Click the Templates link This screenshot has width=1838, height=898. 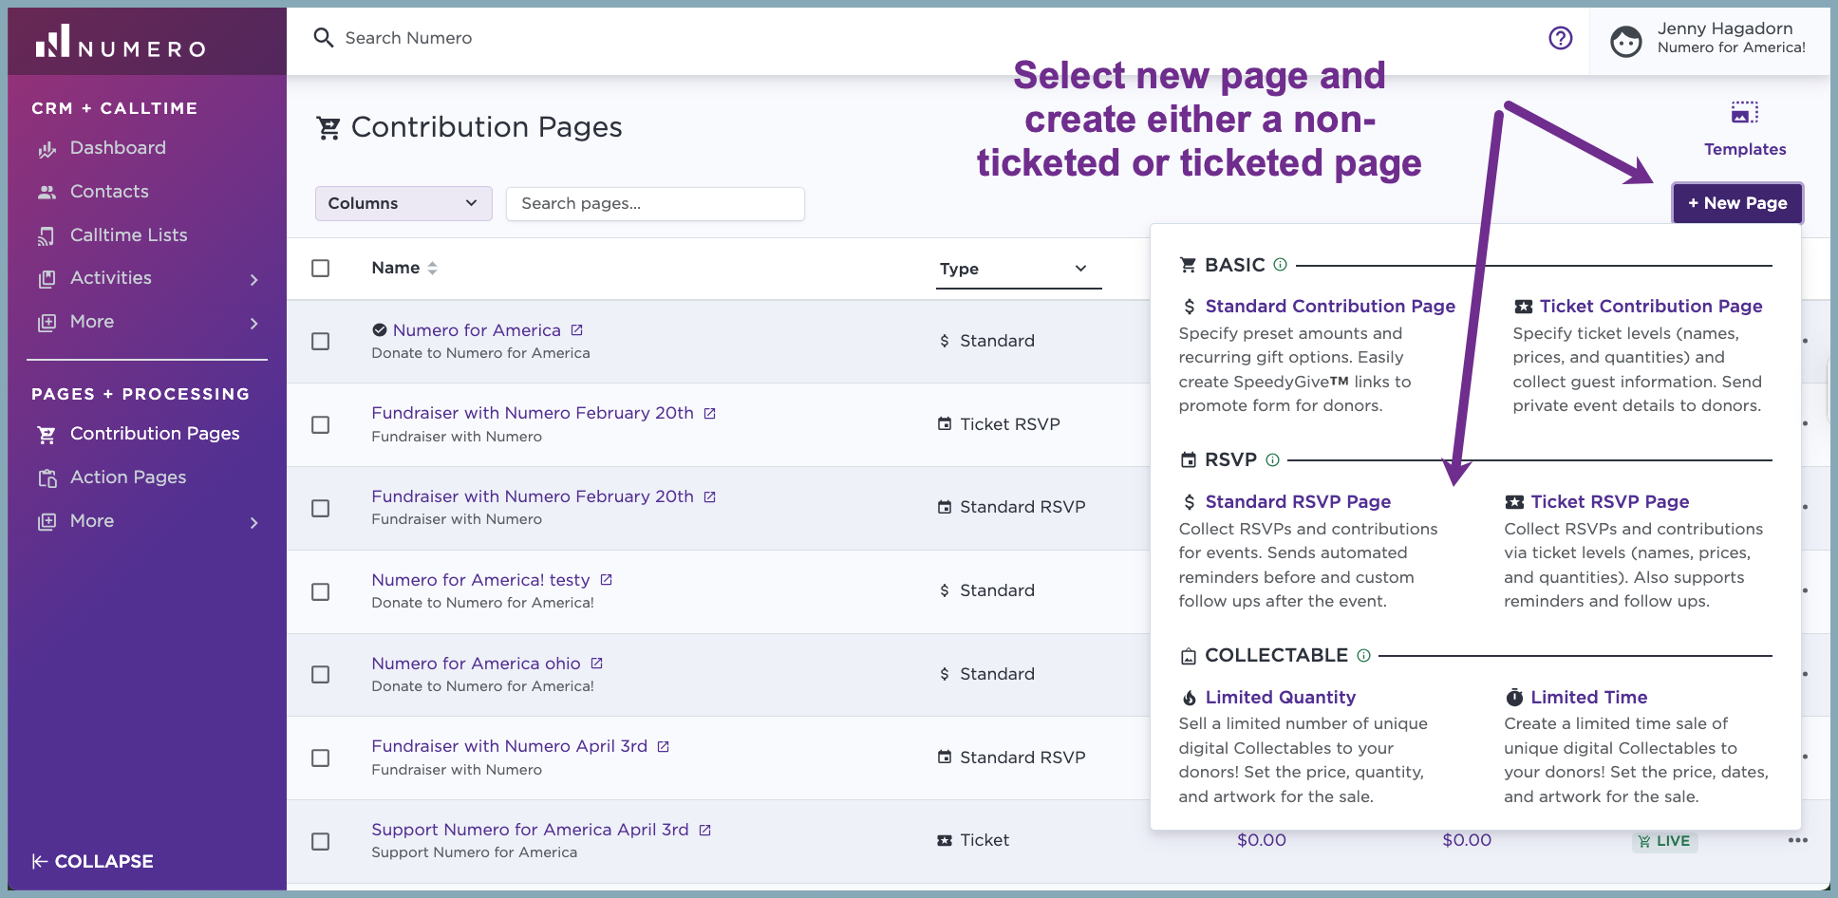click(1745, 150)
